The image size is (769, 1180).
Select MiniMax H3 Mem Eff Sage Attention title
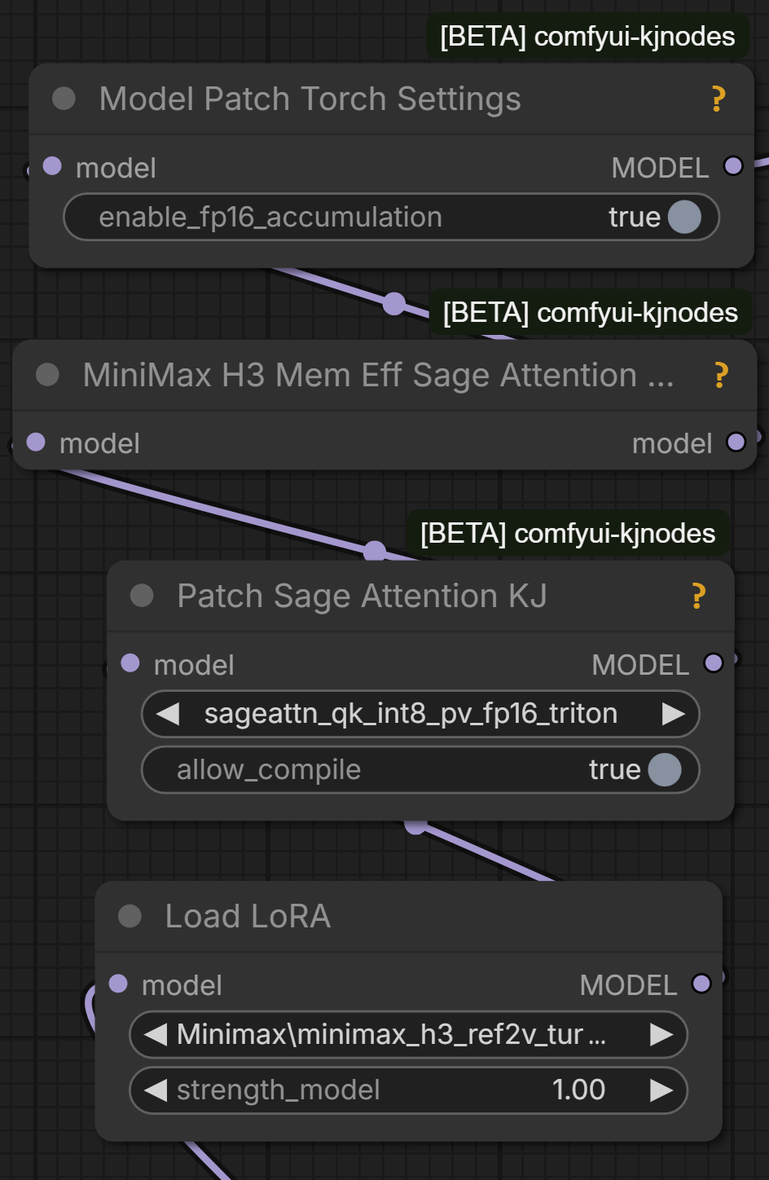tap(379, 376)
